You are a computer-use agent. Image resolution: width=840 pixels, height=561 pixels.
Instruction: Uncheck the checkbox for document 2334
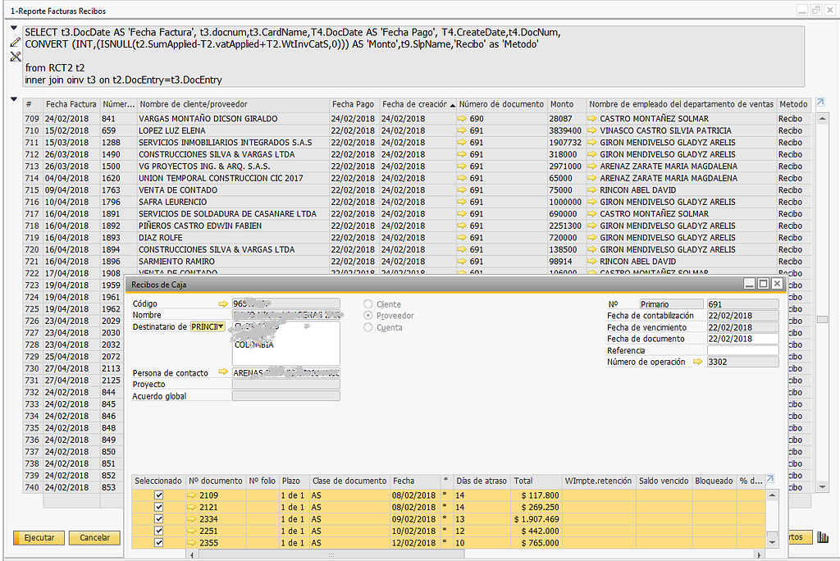[159, 518]
